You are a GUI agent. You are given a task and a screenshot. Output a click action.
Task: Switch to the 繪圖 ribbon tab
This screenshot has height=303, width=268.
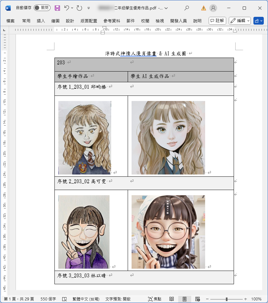pyautogui.click(x=55, y=21)
